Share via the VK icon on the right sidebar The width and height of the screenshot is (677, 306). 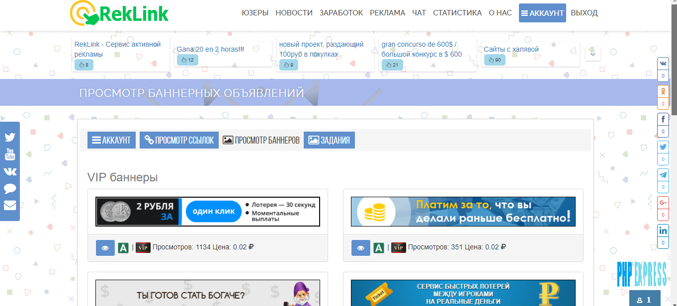tap(663, 64)
